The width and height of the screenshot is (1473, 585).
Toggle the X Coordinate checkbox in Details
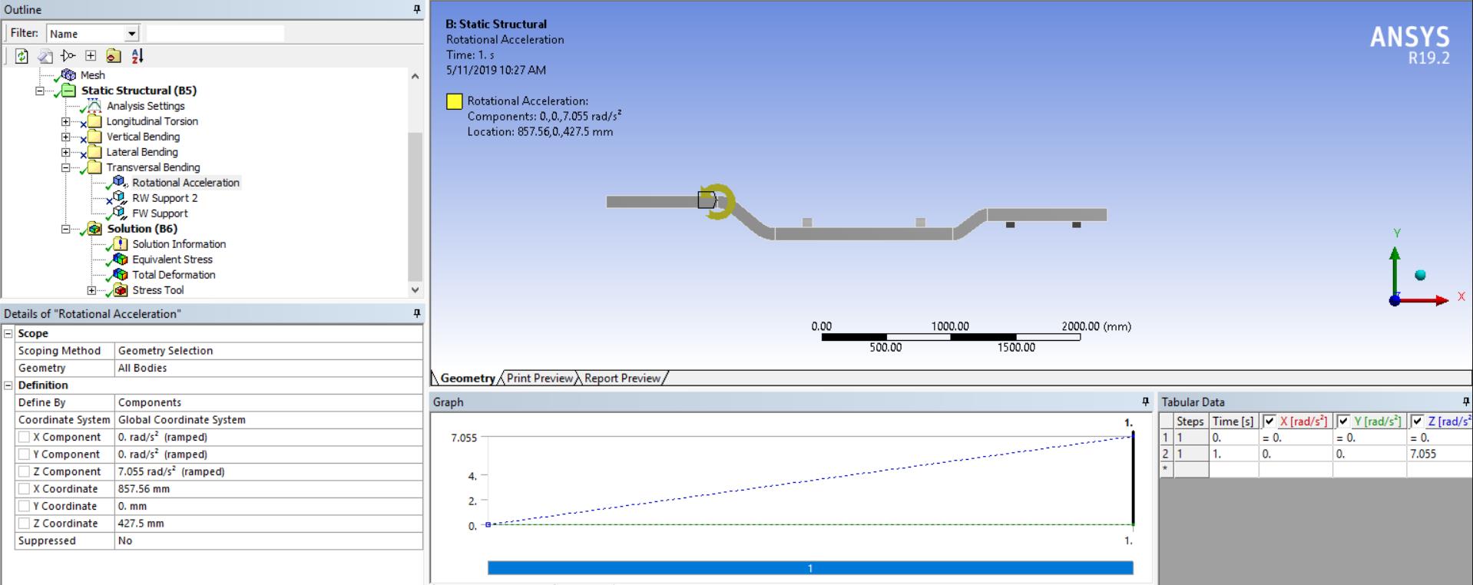point(24,489)
